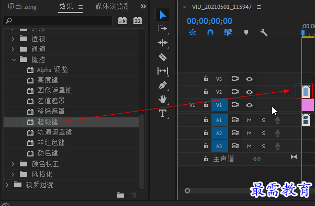This screenshot has width=315, height=206.
Task: Hide V1 track output eye
Action: pyautogui.click(x=249, y=105)
